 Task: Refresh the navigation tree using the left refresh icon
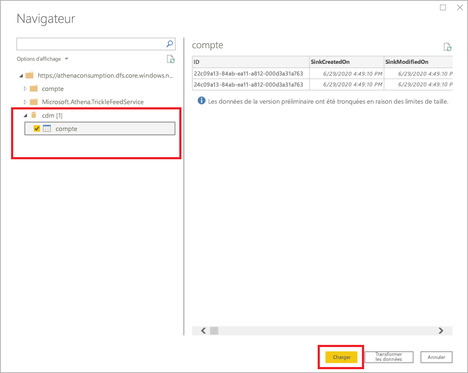tap(171, 59)
